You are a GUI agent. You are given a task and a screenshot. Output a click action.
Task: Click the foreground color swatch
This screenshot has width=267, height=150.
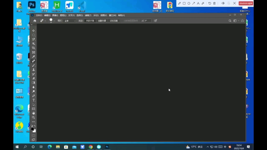coord(32,129)
